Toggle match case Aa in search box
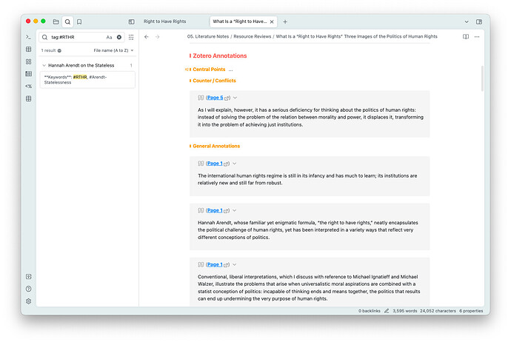 coord(109,38)
